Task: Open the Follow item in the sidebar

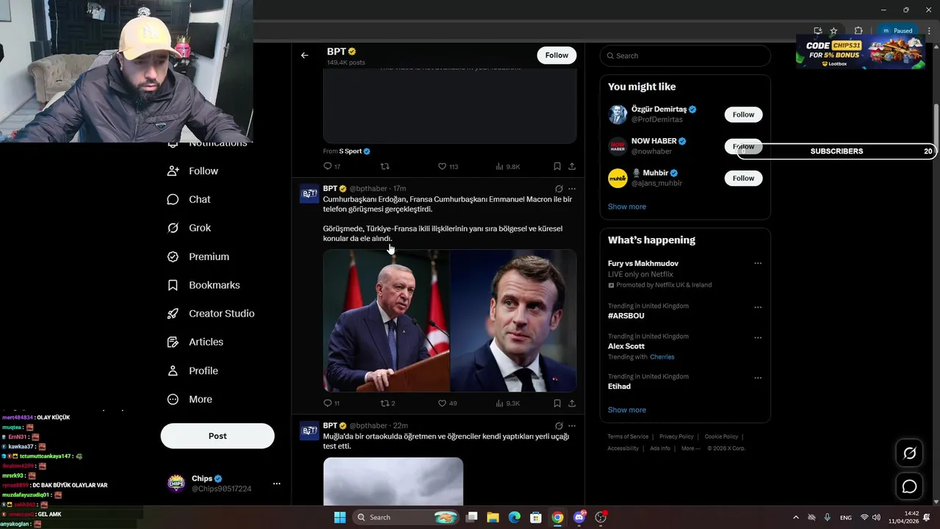Action: pos(193,170)
